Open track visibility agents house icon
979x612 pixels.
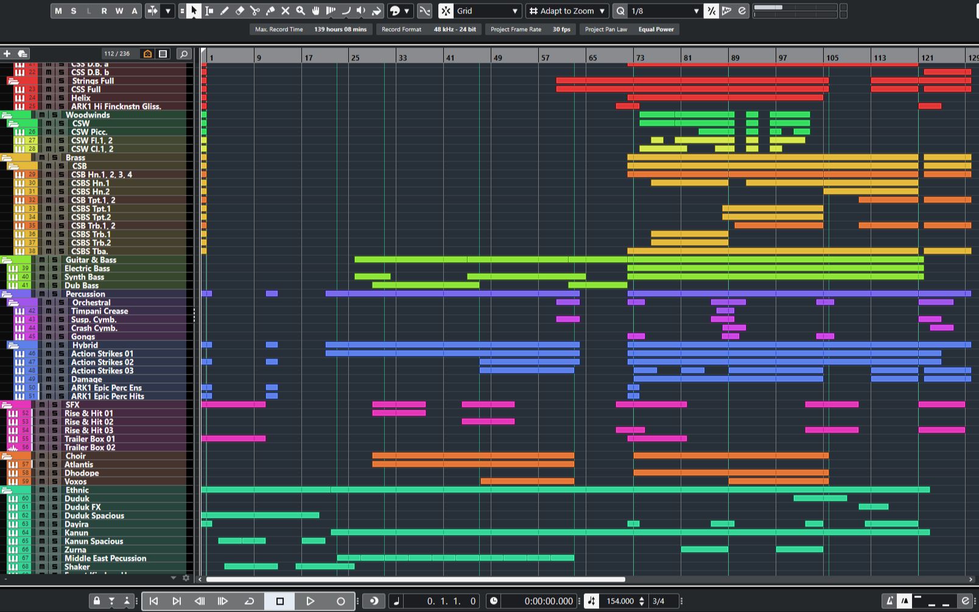[x=147, y=54]
